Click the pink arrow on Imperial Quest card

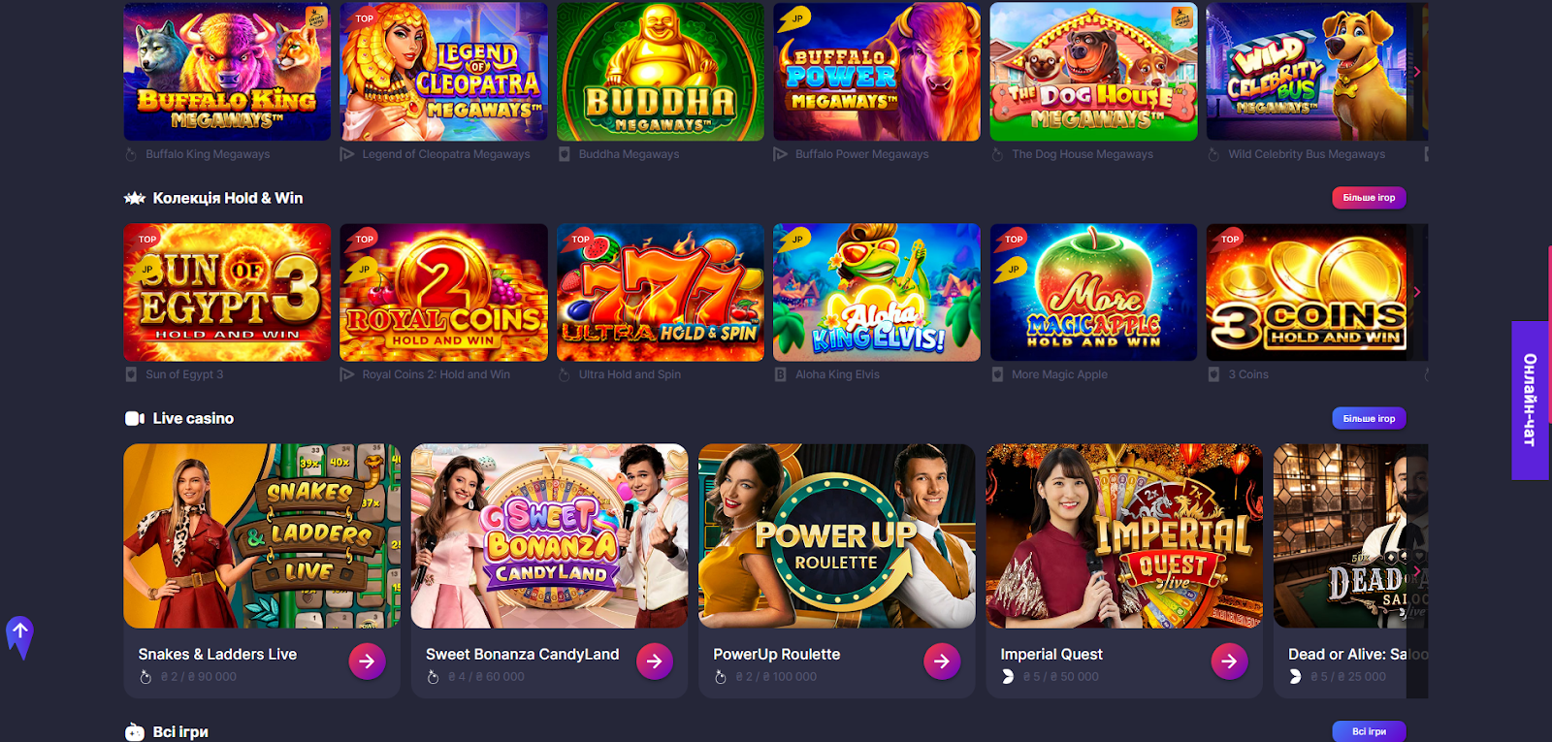pos(1229,661)
